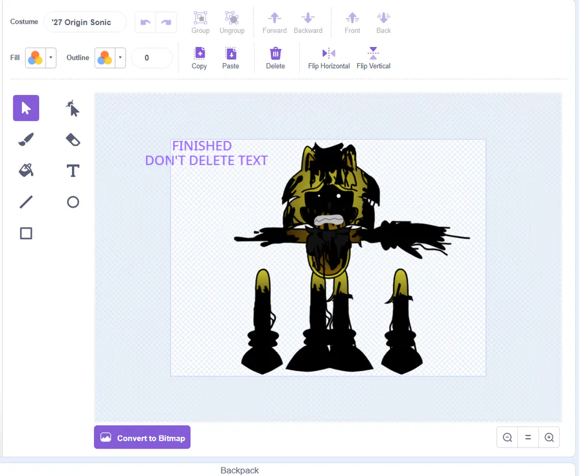Select the Eraser tool

73,140
